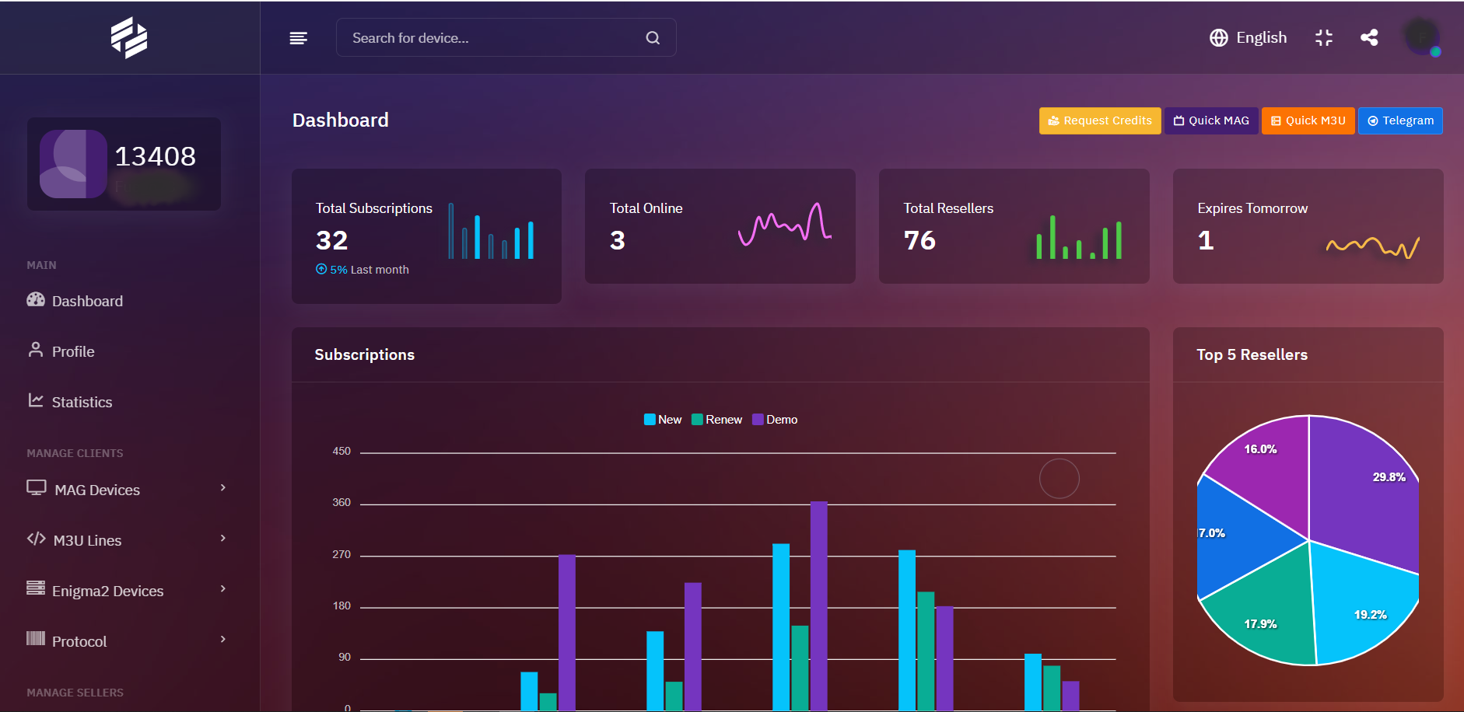Image resolution: width=1464 pixels, height=712 pixels.
Task: Click the globe language icon
Action: point(1218,37)
